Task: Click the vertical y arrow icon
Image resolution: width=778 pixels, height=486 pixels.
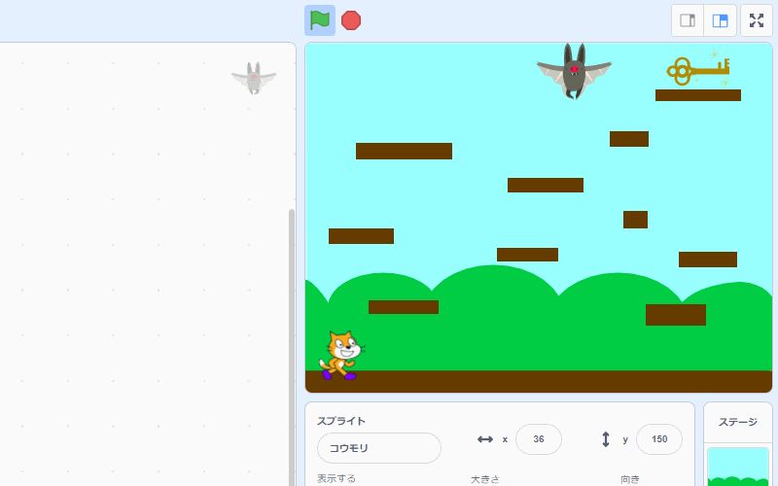Action: 605,439
